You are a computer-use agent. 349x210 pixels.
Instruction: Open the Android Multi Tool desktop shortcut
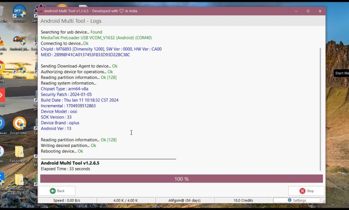(19, 43)
